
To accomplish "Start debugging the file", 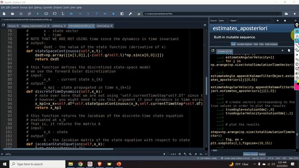I will [71, 14].
